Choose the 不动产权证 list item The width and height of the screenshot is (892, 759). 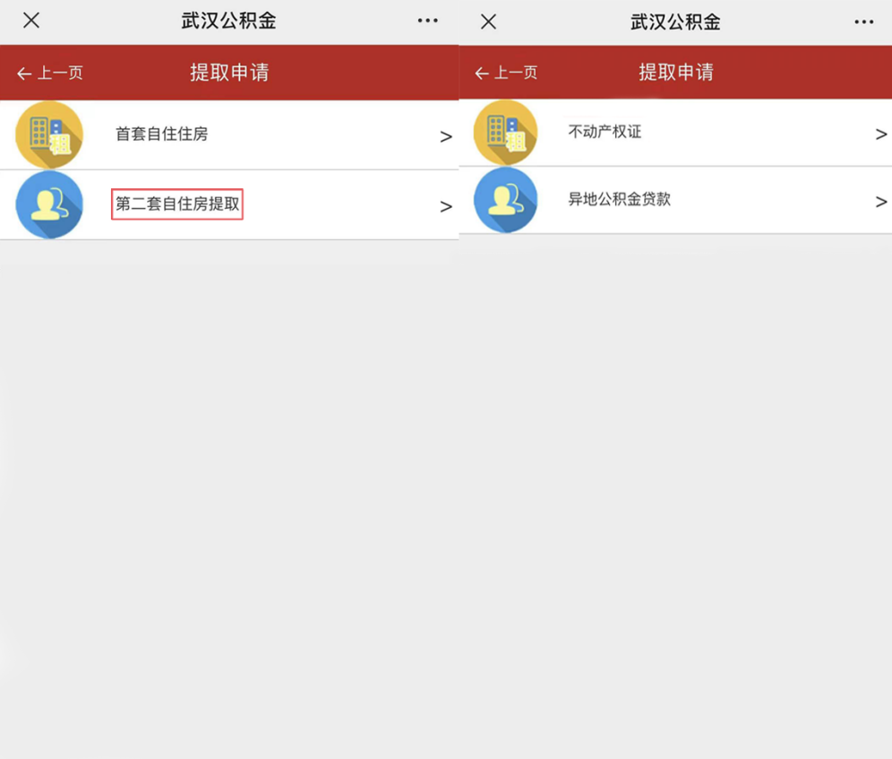pos(605,133)
